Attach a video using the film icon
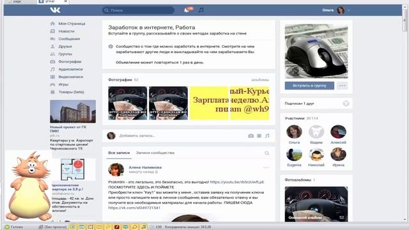Screen dimensions: 409x230 tap(259, 135)
